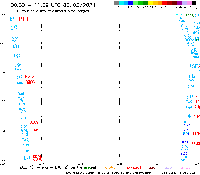Click the 'altika' satellite legend label

click(110, 167)
